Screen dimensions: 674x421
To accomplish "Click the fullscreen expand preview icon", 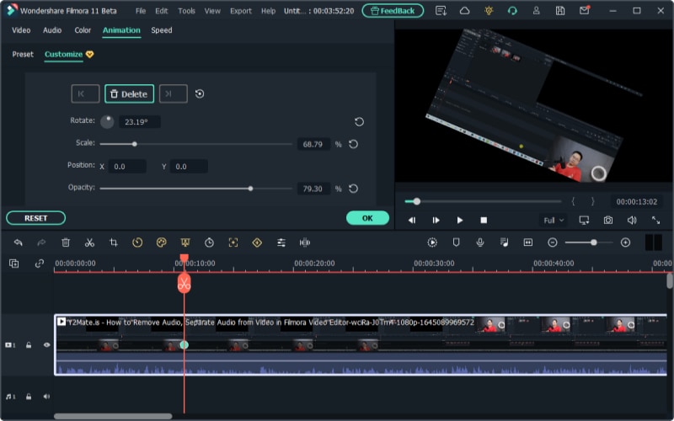I will click(x=655, y=221).
